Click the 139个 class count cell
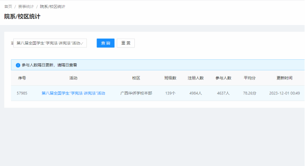The width and height of the screenshot is (305, 166). pyautogui.click(x=171, y=93)
